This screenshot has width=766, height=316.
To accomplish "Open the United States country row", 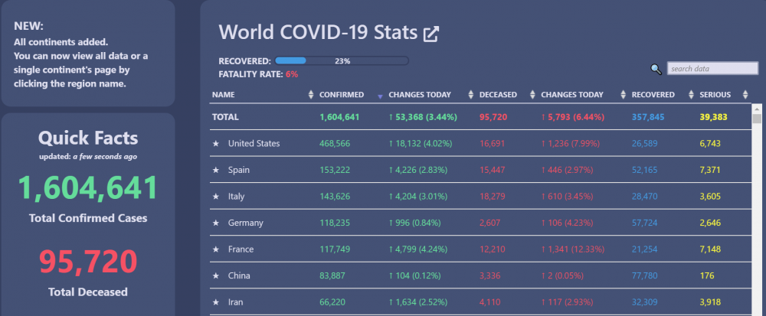I will coord(480,143).
